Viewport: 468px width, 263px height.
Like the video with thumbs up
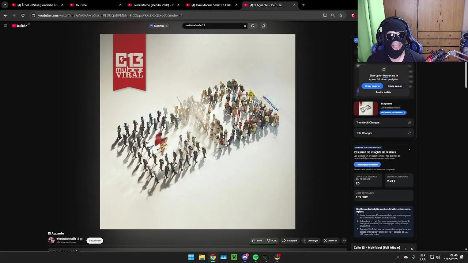click(x=257, y=240)
